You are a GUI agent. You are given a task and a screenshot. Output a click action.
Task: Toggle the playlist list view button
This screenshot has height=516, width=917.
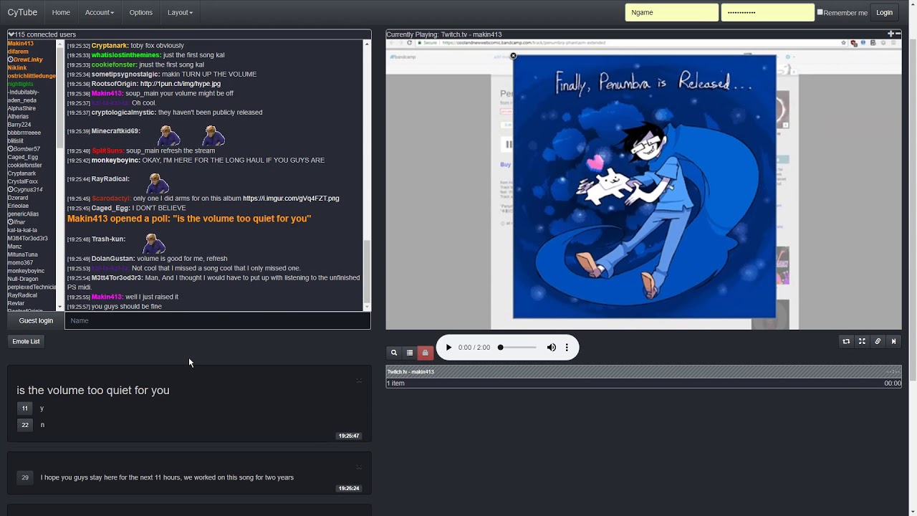(x=410, y=353)
